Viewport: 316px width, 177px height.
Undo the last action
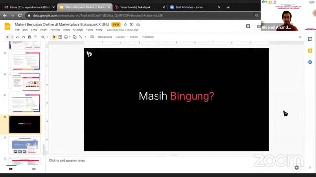18,37
